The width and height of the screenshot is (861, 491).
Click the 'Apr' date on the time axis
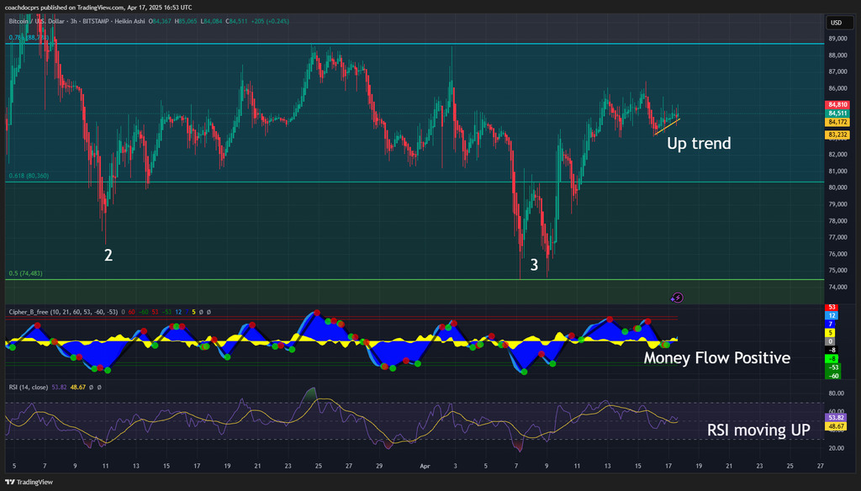point(425,465)
